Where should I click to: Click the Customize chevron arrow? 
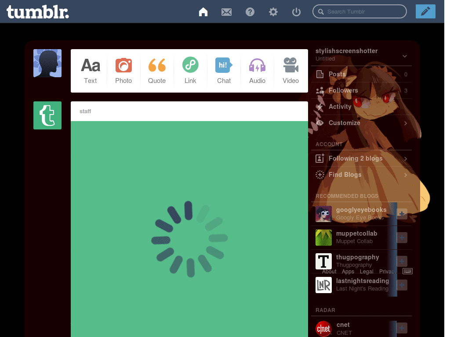406,123
